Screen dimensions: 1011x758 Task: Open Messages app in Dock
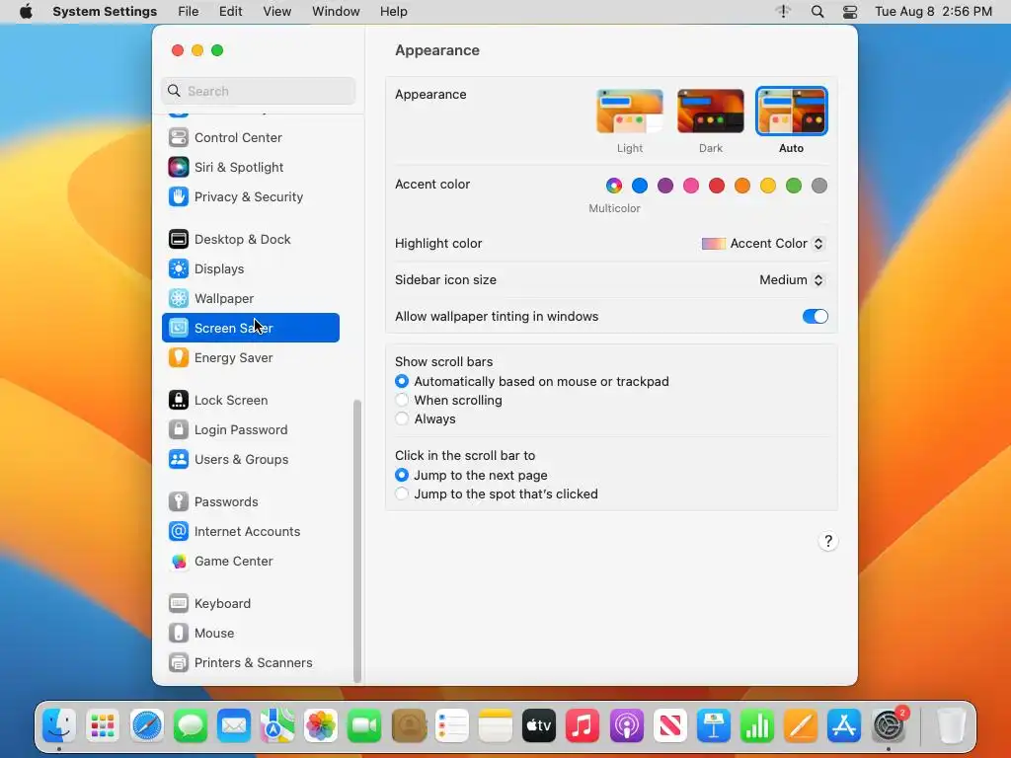(191, 725)
